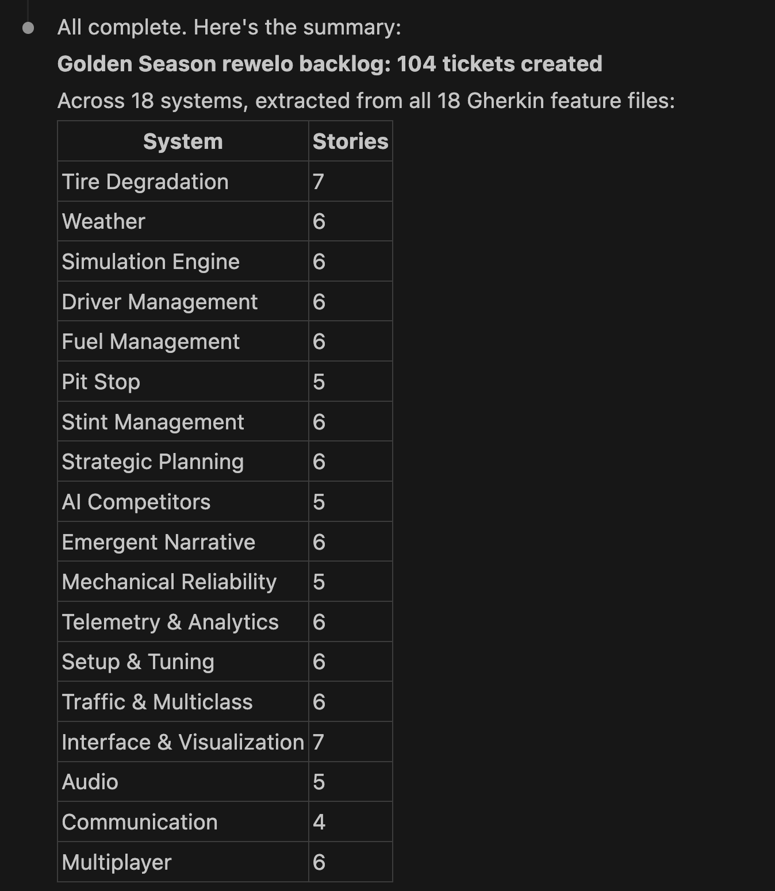Select the Telemetry & Analytics cell
The width and height of the screenshot is (775, 891).
coord(183,622)
